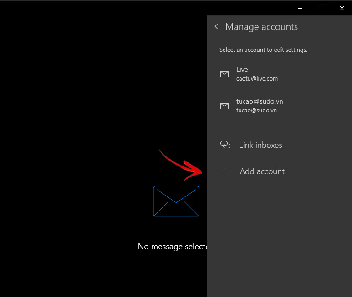Choose the Link inboxes label

click(260, 145)
